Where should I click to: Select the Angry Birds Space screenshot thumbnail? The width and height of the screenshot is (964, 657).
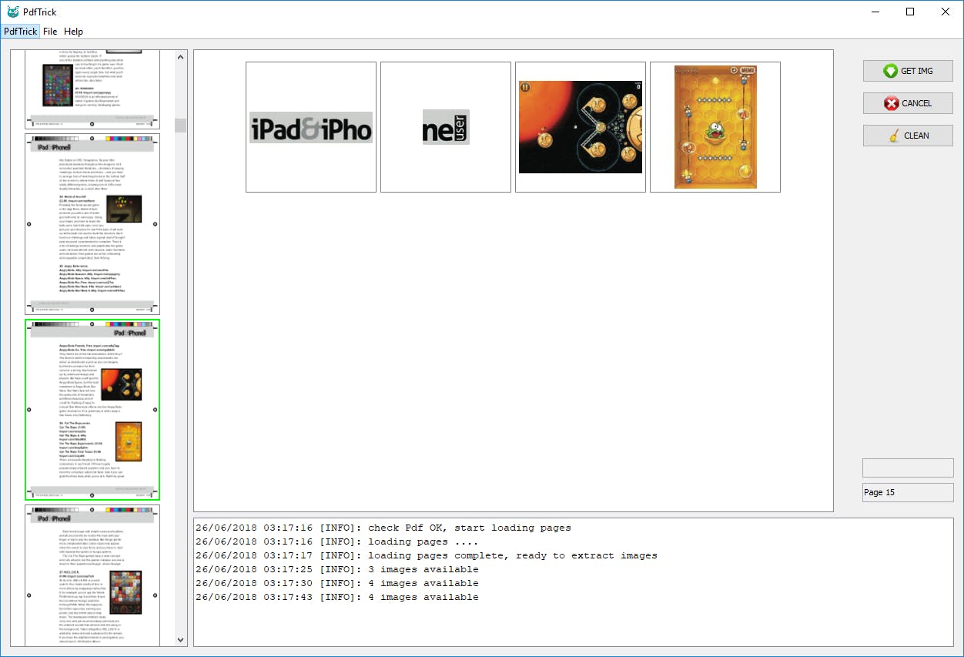pos(581,127)
